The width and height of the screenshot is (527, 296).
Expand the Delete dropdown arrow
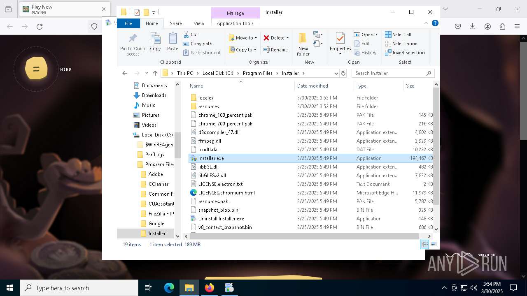(287, 38)
